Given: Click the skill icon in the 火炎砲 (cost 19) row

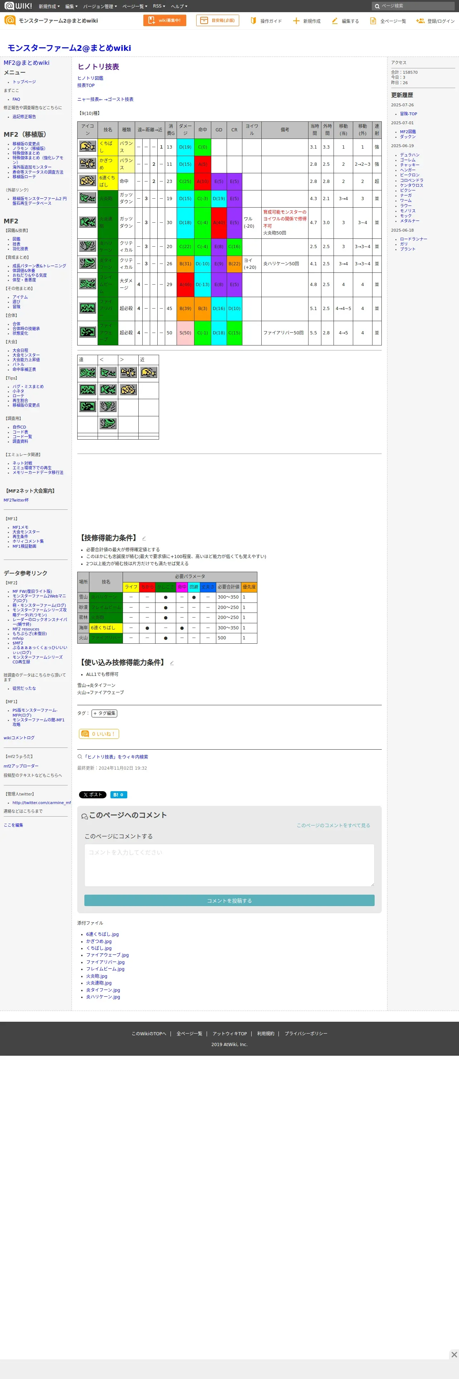Looking at the screenshot, I should coord(88,198).
